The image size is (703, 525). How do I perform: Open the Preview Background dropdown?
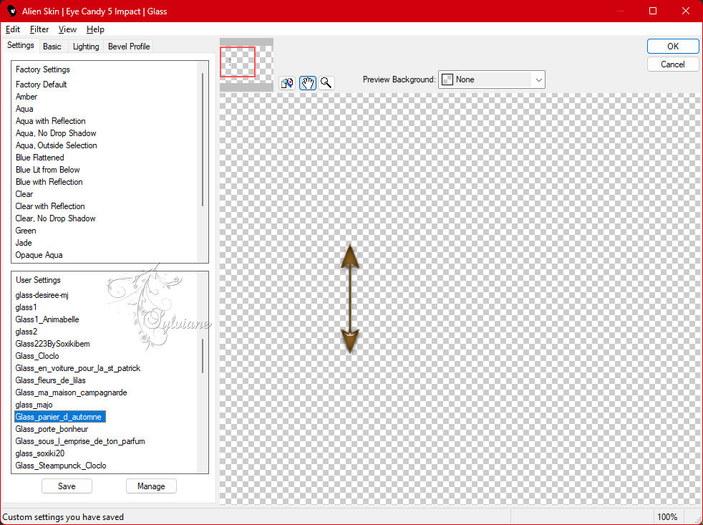[x=491, y=80]
